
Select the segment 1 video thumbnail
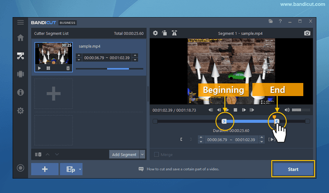pos(54,57)
